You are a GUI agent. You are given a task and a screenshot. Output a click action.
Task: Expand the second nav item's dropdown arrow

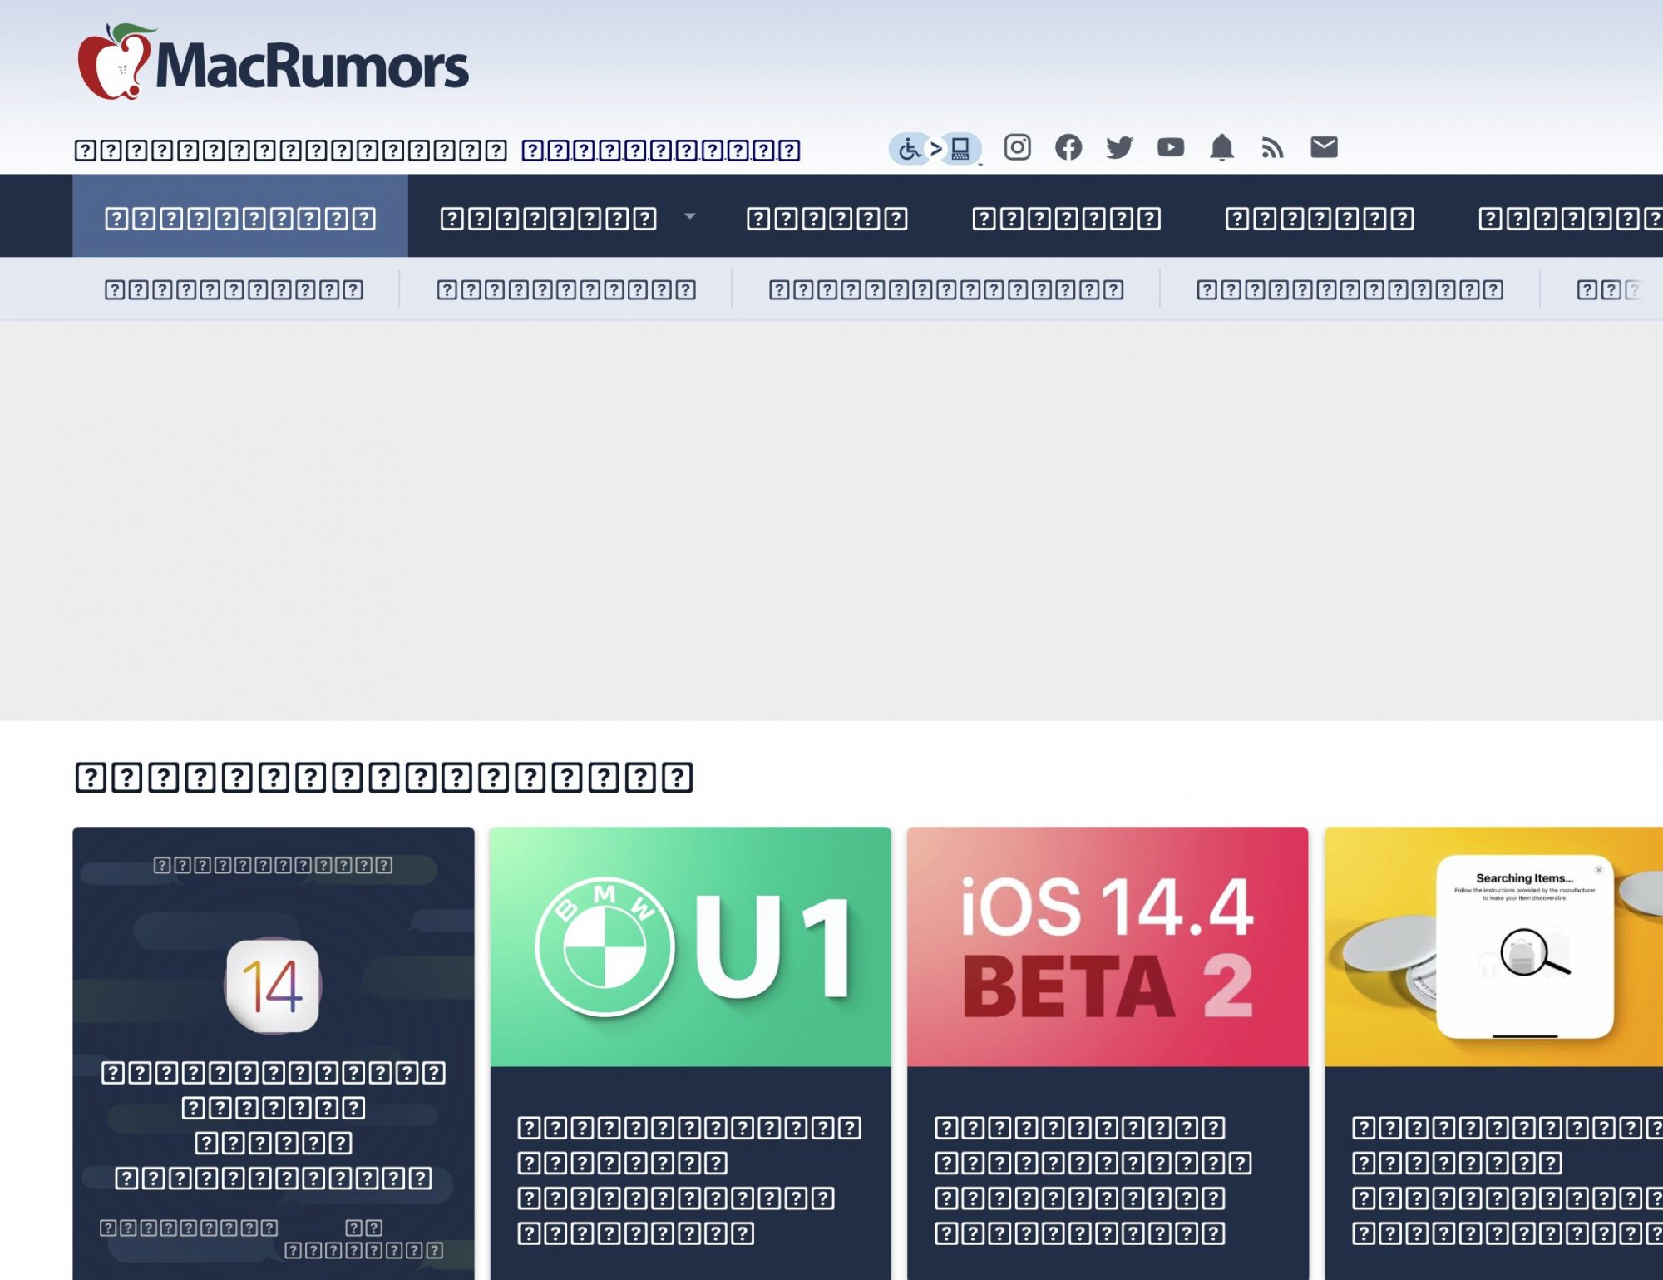(689, 217)
